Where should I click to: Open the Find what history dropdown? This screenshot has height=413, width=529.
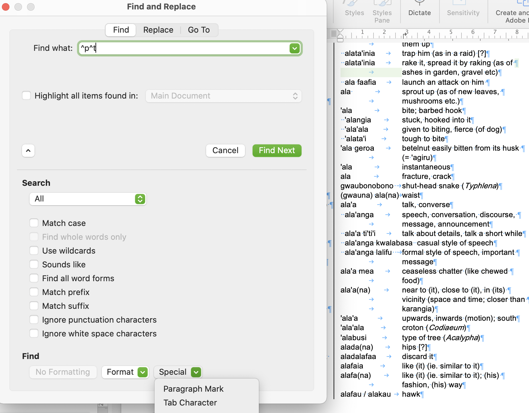pyautogui.click(x=294, y=48)
